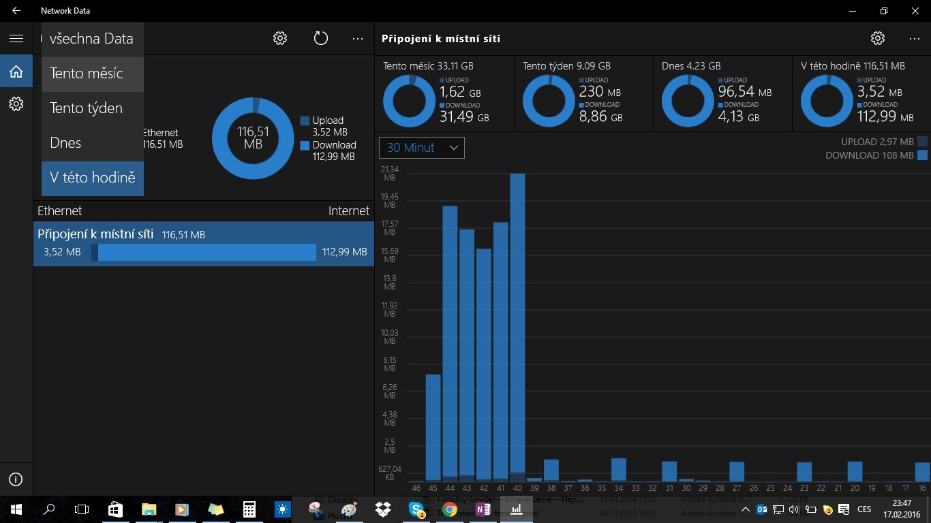Viewport: 931px width, 523px height.
Task: Click the 'Dnes 4,23 GB' summary tile
Action: (x=722, y=94)
